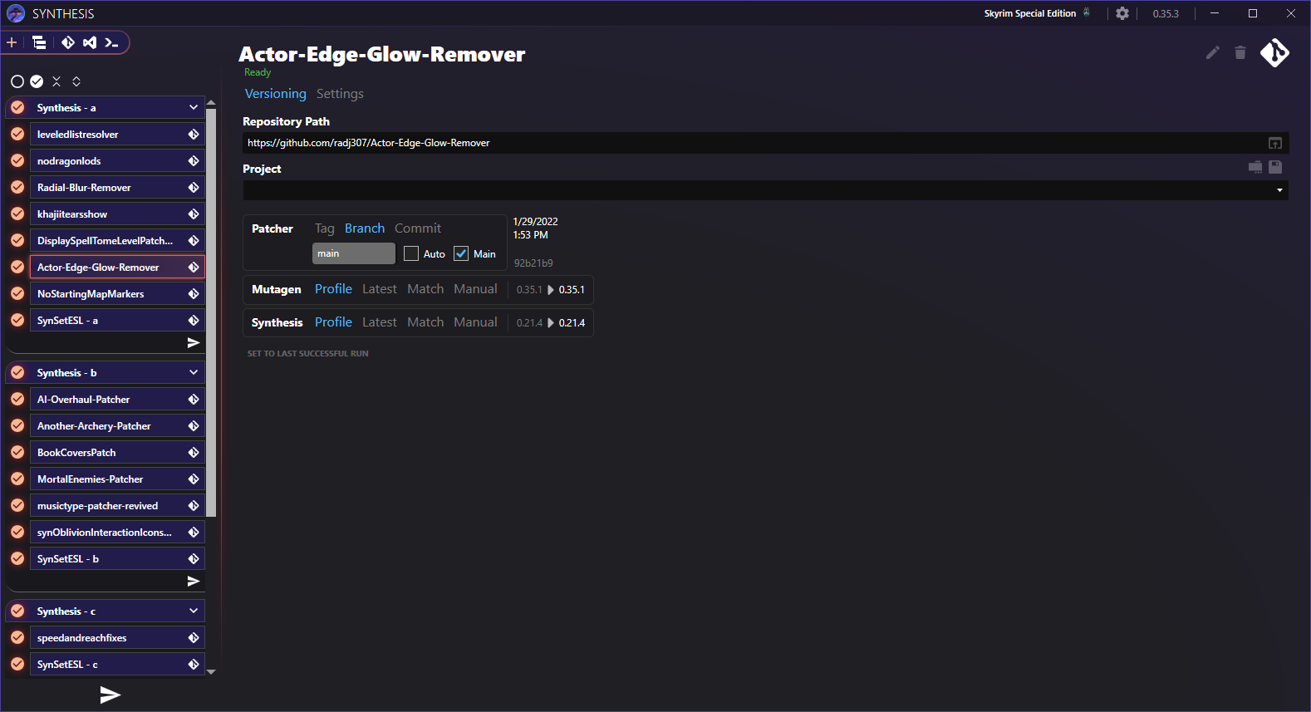Open the Project dropdown arrow
Image resolution: width=1311 pixels, height=712 pixels.
click(x=1279, y=190)
